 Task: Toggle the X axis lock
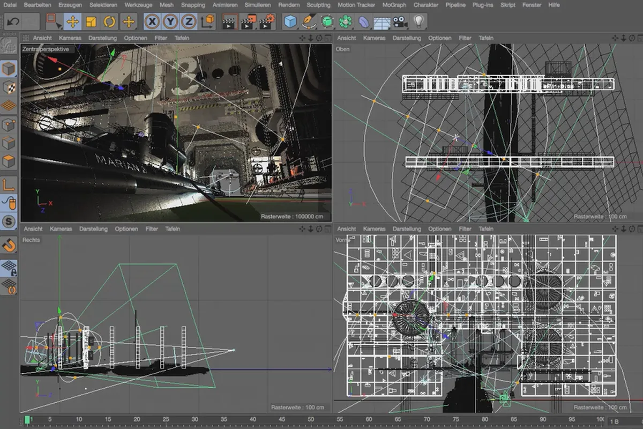coord(153,22)
